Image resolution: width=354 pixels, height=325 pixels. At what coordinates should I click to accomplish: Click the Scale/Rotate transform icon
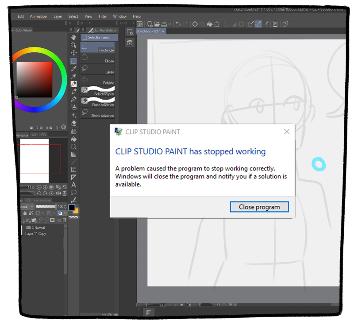(x=217, y=24)
